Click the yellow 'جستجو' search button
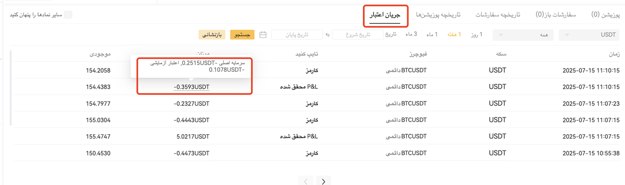The height and width of the screenshot is (185, 625). click(x=242, y=35)
